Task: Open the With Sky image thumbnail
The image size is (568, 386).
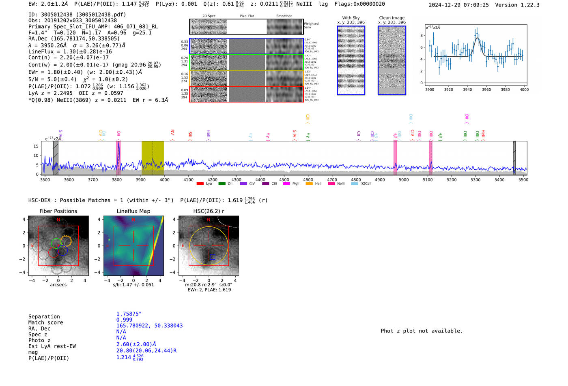Action: (351, 60)
